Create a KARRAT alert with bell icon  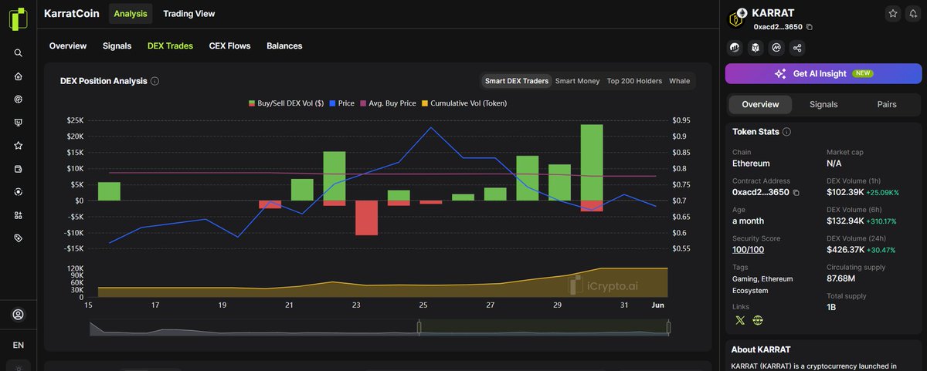pos(912,13)
